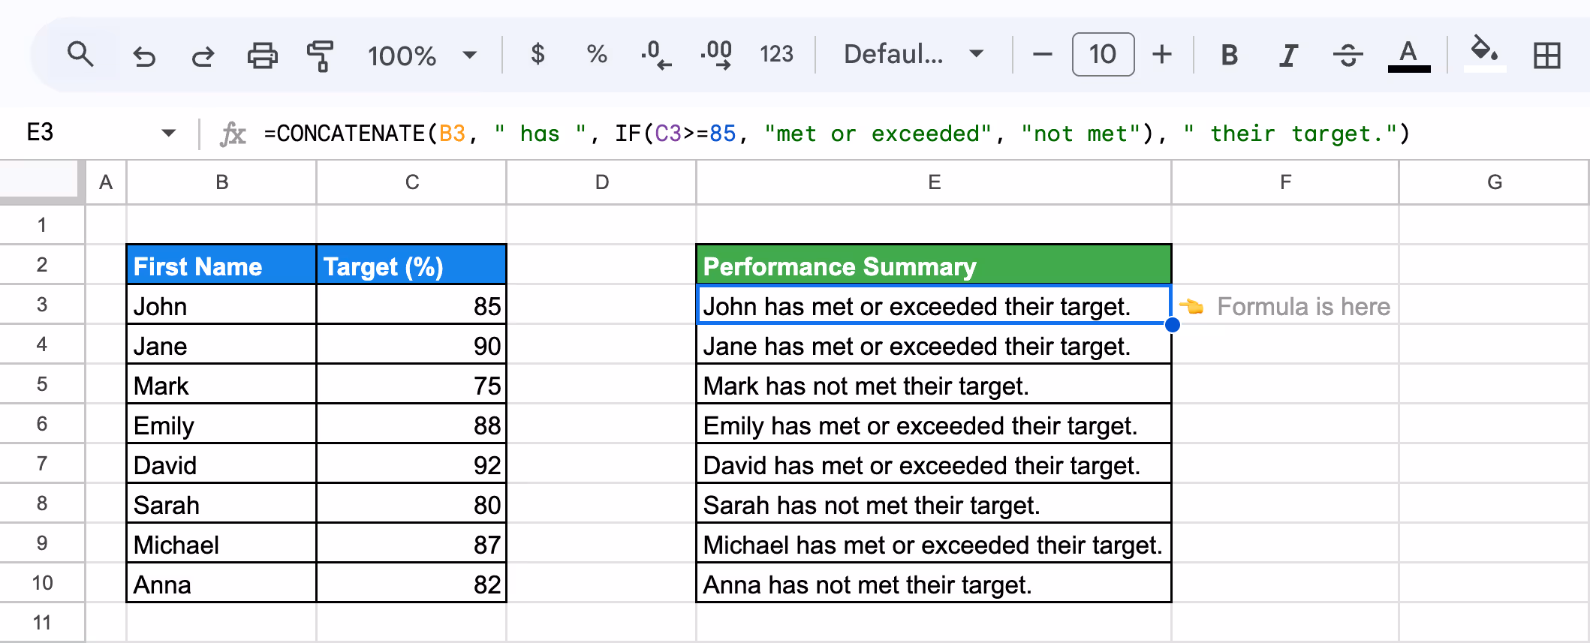Open the fill color picker
1590x643 pixels.
pos(1484,53)
